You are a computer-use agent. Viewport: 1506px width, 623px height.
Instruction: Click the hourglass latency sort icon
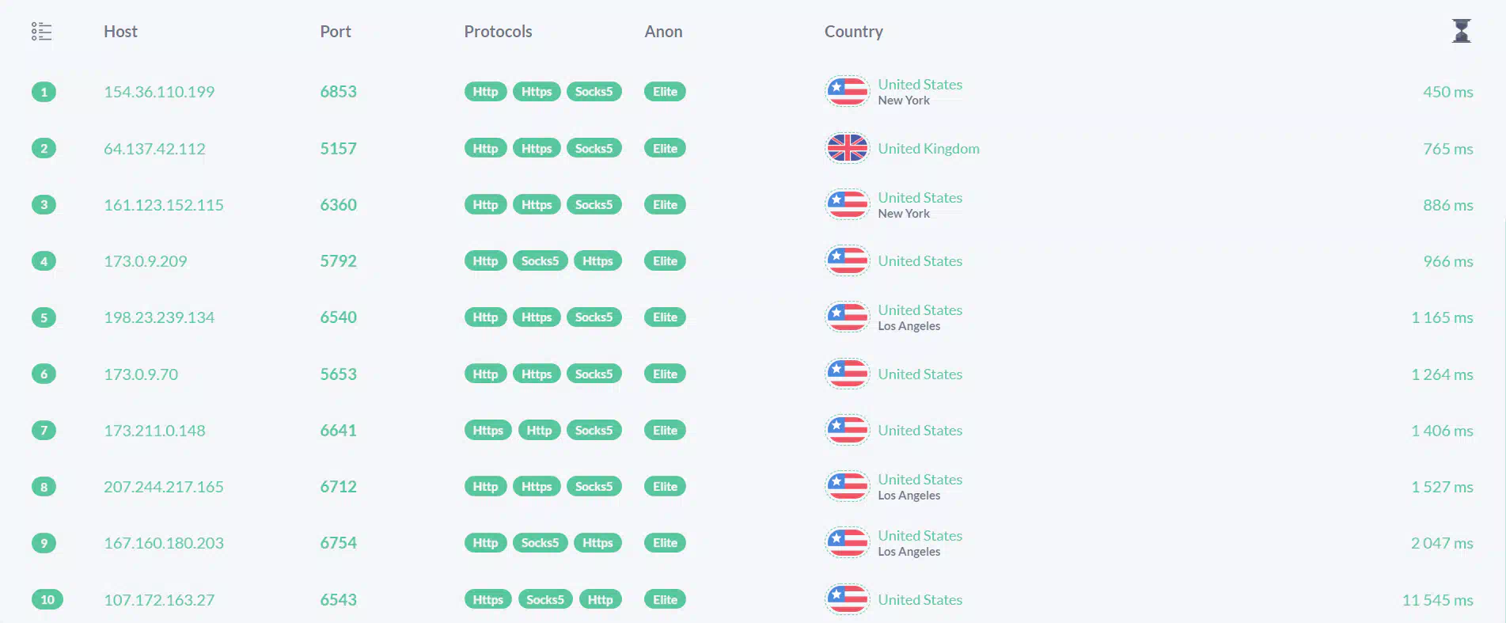(1462, 31)
